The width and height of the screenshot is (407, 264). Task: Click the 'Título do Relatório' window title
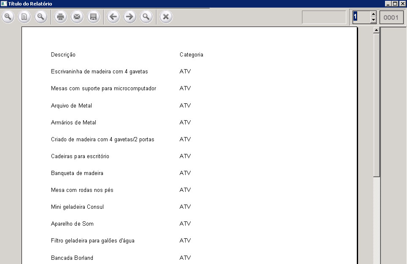(x=30, y=4)
